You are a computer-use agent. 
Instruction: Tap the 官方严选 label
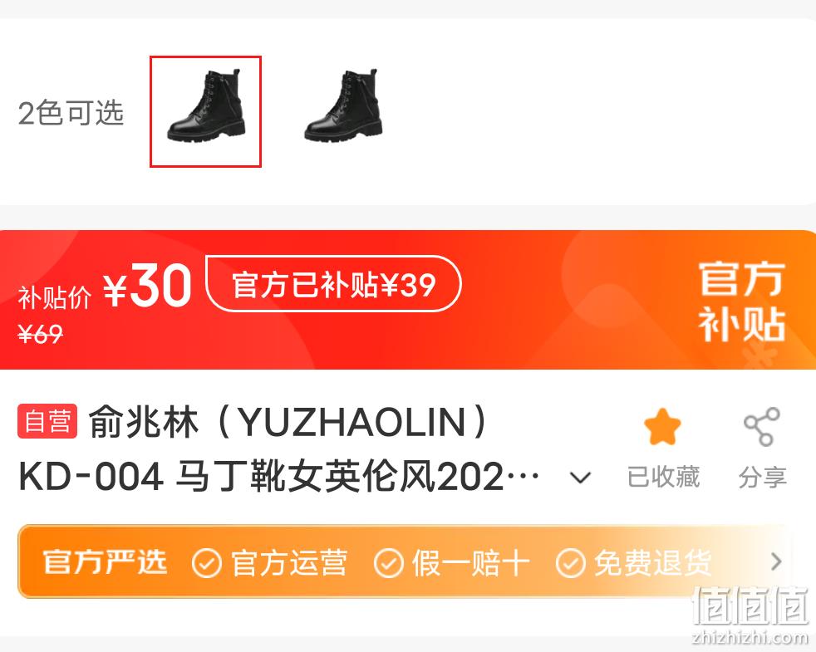tap(105, 562)
